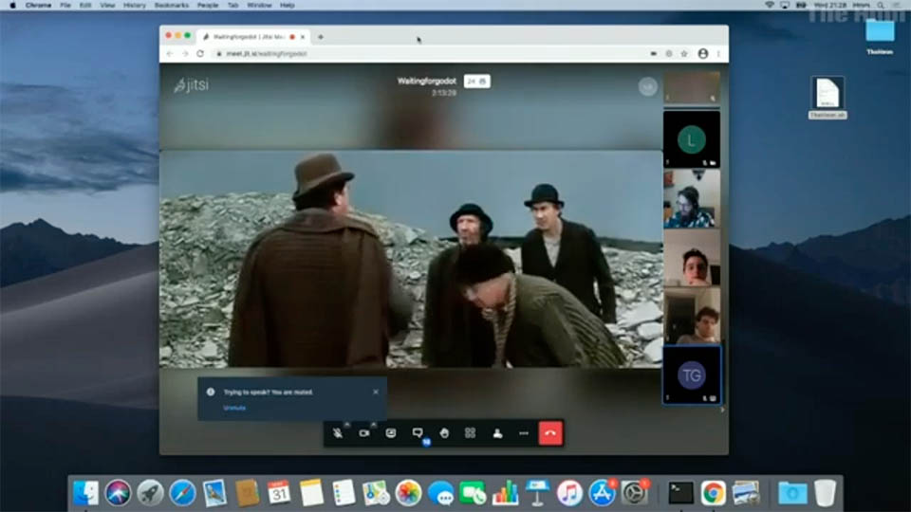Open FaceTime from the dock
The height and width of the screenshot is (512, 911).
pos(473,493)
